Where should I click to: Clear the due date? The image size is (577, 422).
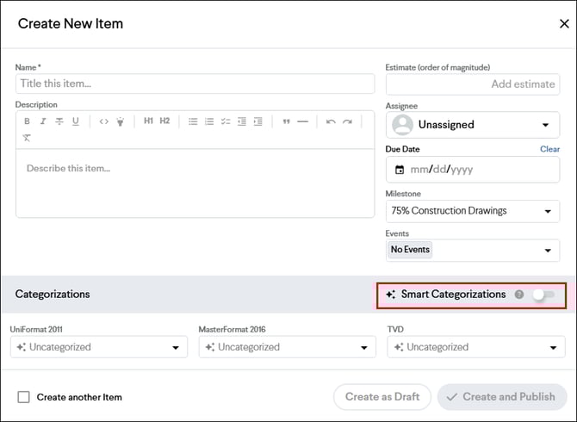point(549,149)
